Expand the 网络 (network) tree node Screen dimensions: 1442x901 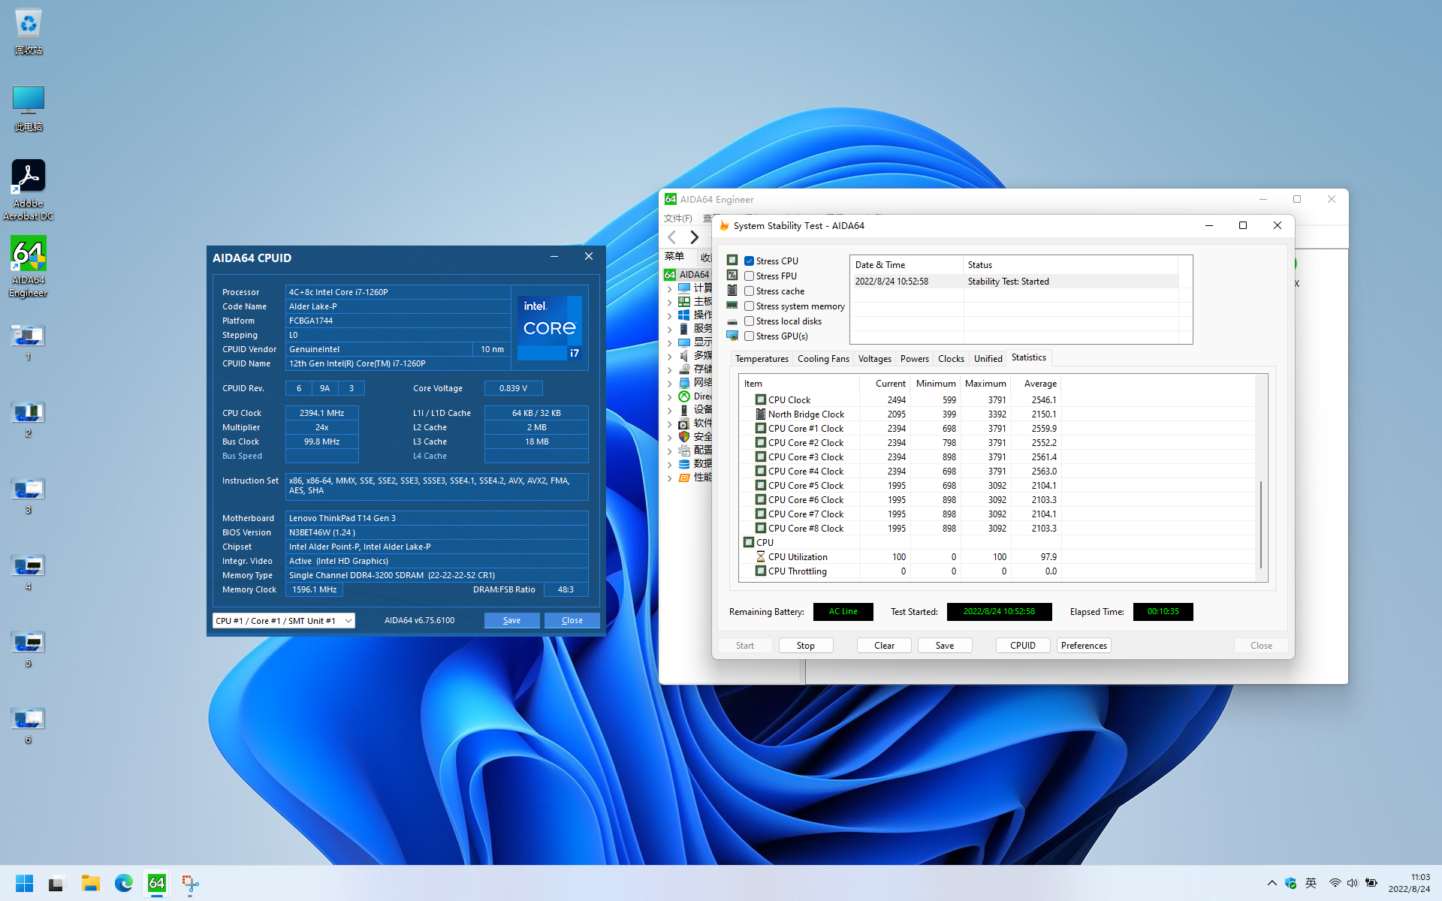pos(669,383)
